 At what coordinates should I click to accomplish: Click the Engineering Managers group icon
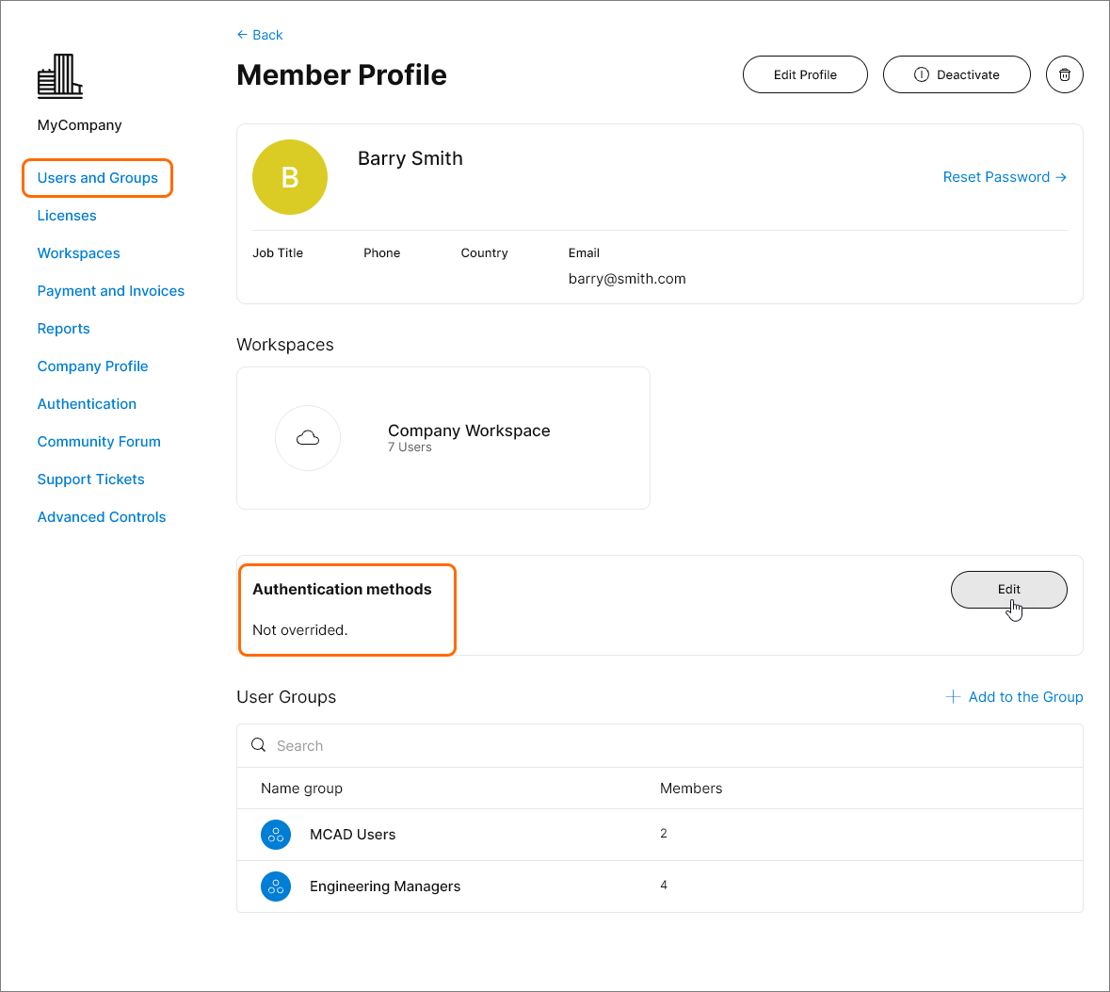(276, 886)
